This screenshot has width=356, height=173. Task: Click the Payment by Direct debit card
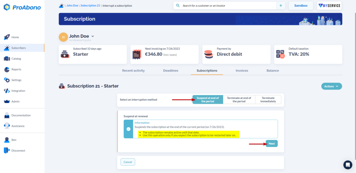coord(236,54)
